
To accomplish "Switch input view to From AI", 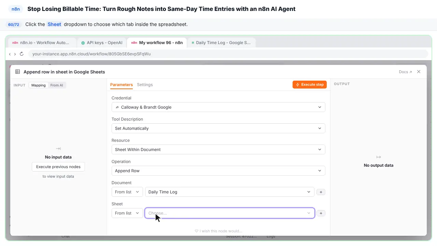I will [x=57, y=85].
